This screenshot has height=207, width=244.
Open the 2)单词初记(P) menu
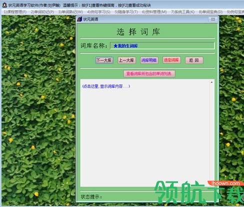pyautogui.click(x=42, y=12)
